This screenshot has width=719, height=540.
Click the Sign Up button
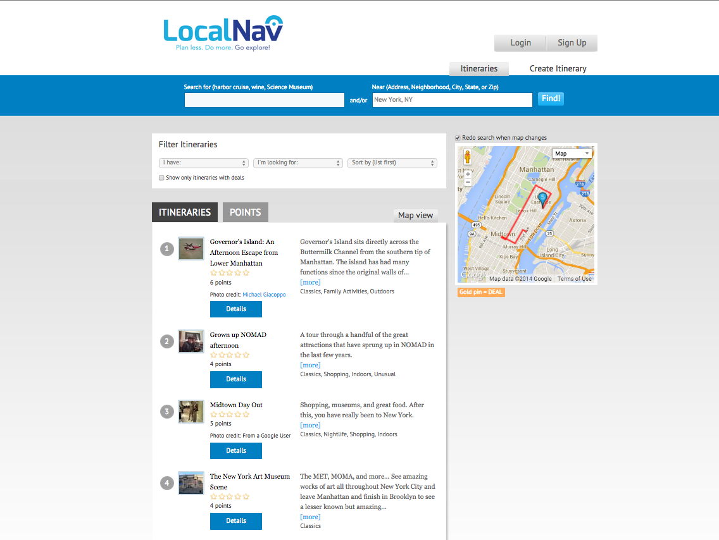pos(572,43)
